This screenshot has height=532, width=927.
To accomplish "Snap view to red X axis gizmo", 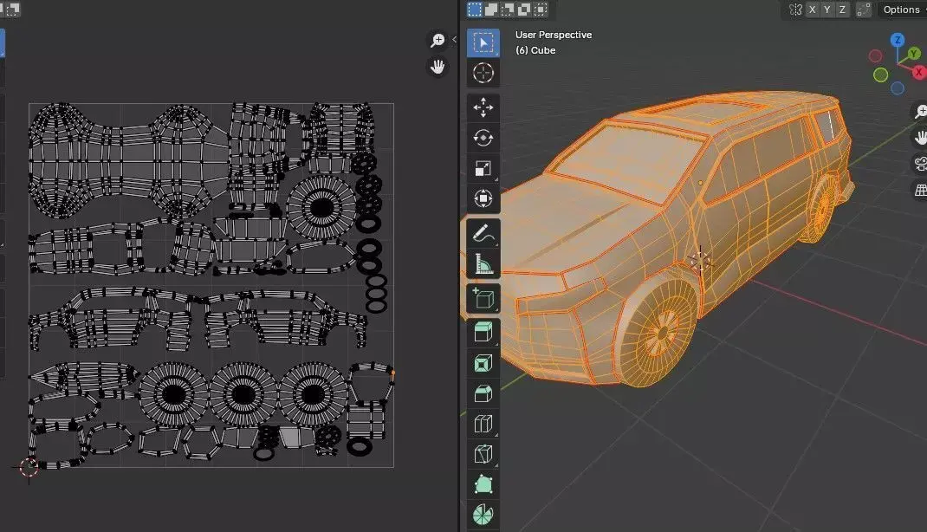I will tap(918, 72).
